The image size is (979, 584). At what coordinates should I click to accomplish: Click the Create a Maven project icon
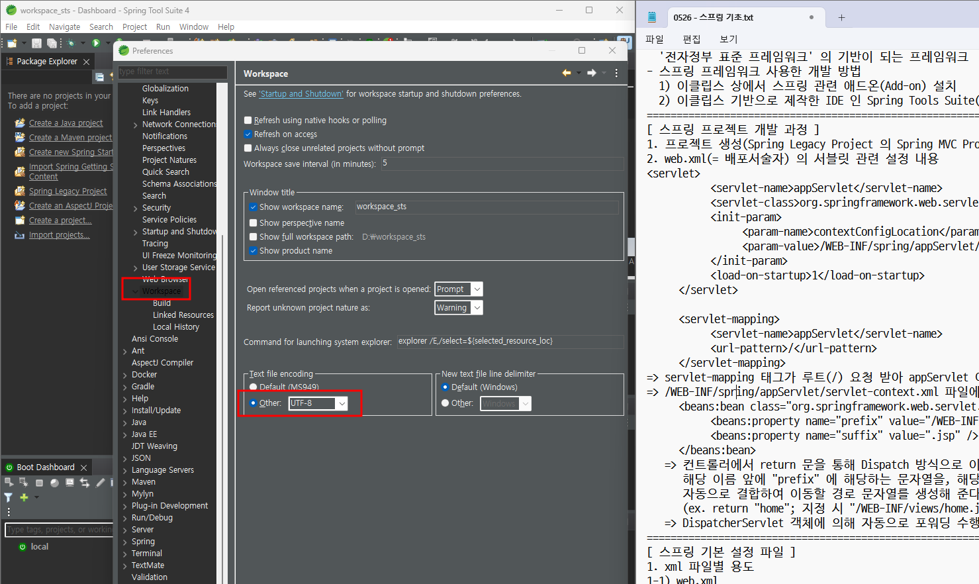(x=20, y=137)
